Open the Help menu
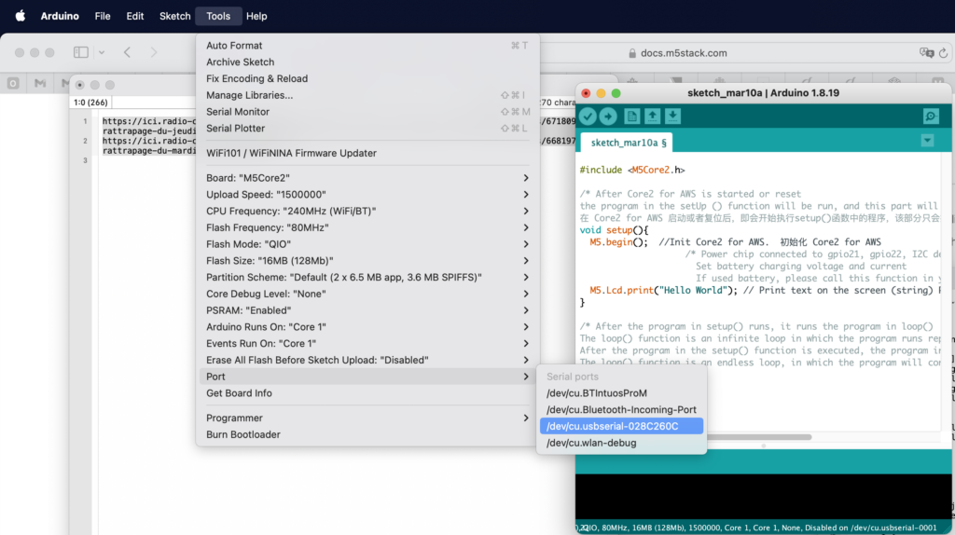This screenshot has width=955, height=535. (256, 17)
